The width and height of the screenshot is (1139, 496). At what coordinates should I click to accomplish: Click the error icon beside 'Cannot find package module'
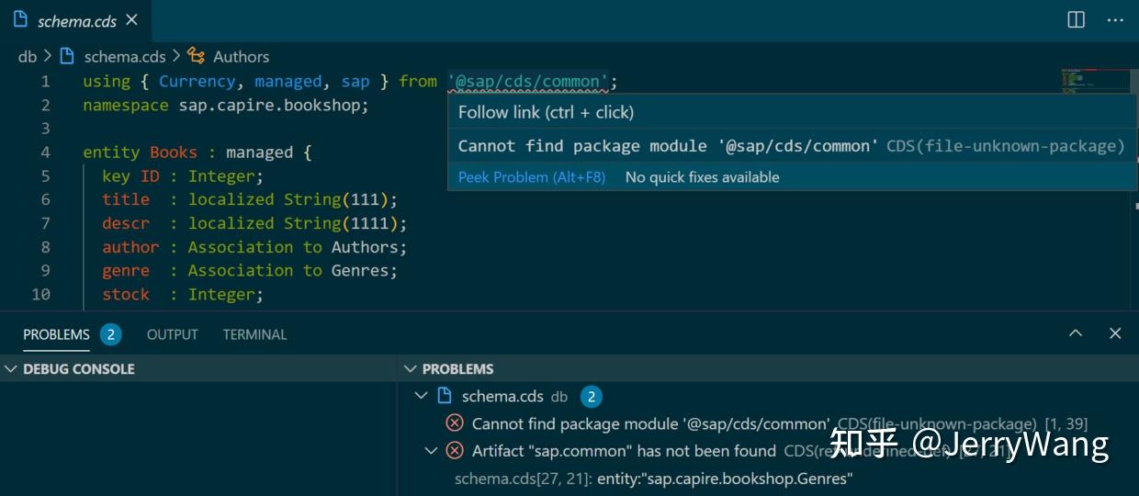pyautogui.click(x=455, y=423)
